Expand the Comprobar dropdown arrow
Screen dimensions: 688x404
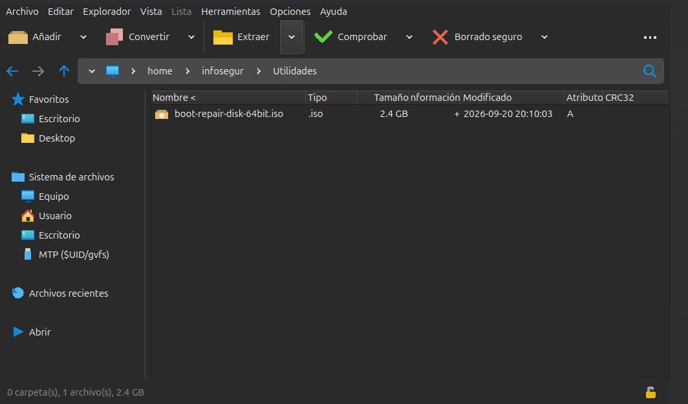(409, 37)
